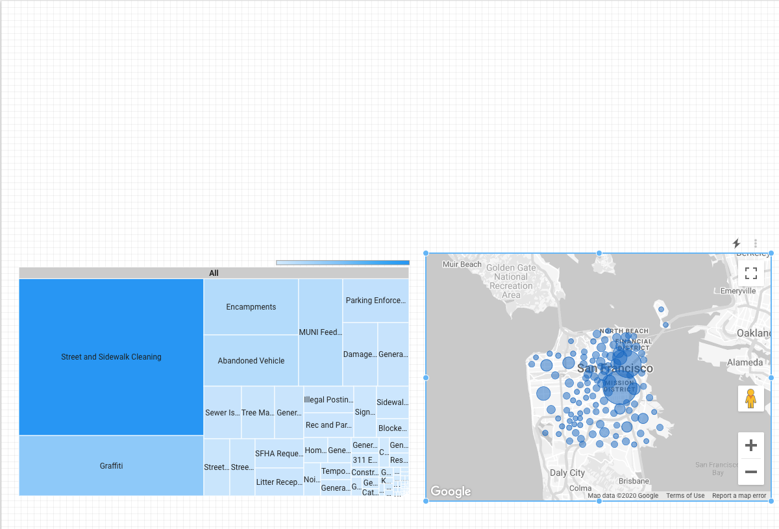The width and height of the screenshot is (779, 529).
Task: Click the Google logo on the map
Action: [x=451, y=491]
